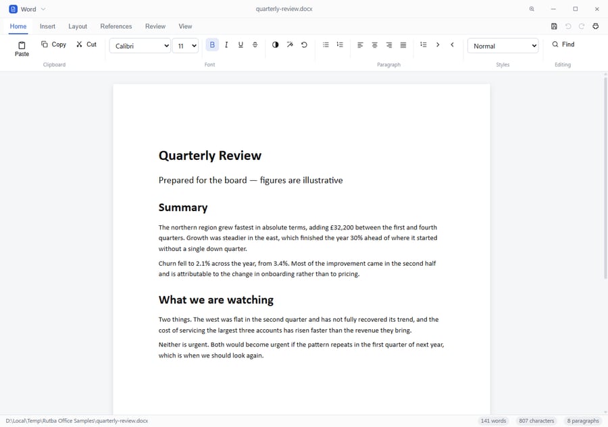
Task: Toggle Bold formatting
Action: (212, 45)
